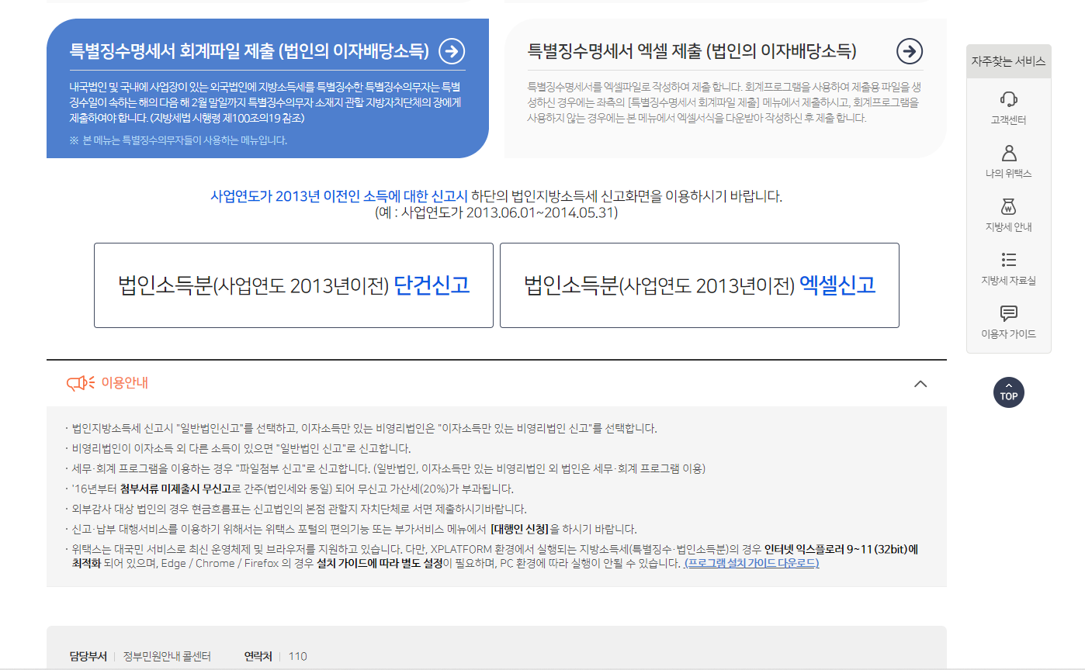
Task: Click 지방세 자료실 label in sidebar
Action: pyautogui.click(x=1009, y=281)
